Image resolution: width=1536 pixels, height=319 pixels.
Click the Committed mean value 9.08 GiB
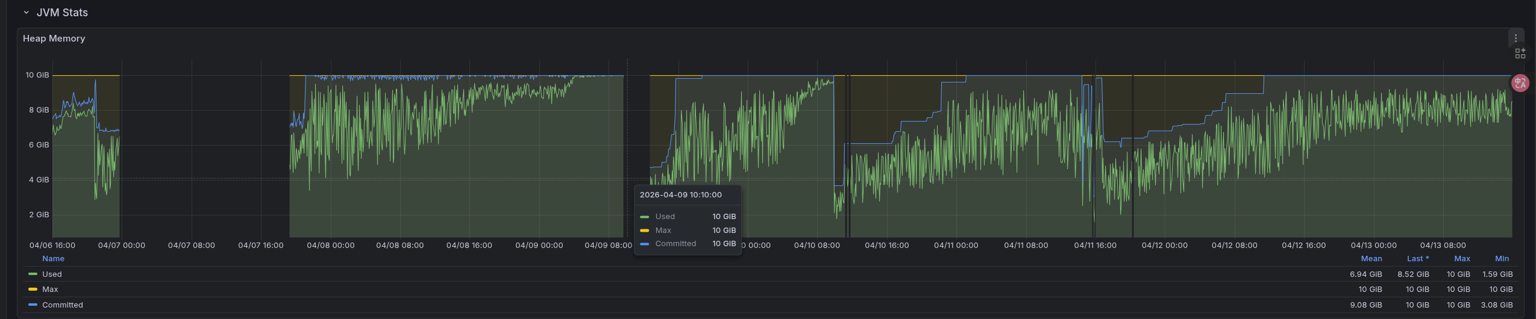pyautogui.click(x=1365, y=305)
